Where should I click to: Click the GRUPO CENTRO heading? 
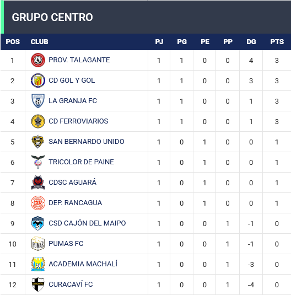(52, 17)
